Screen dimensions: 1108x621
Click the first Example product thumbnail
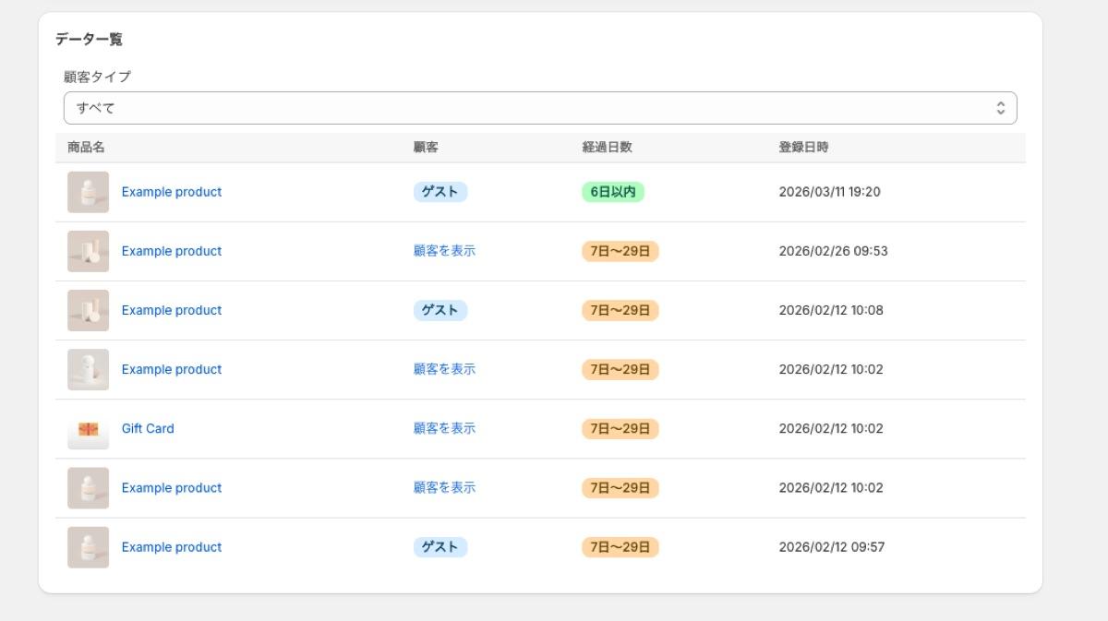88,191
